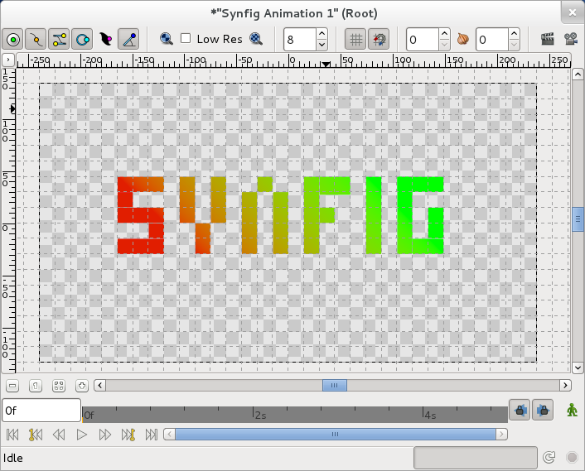Click magnifier icon right of Low Res
Image resolution: width=585 pixels, height=471 pixels.
click(256, 39)
